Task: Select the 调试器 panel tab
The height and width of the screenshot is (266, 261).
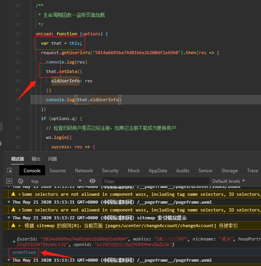Action: click(x=18, y=159)
